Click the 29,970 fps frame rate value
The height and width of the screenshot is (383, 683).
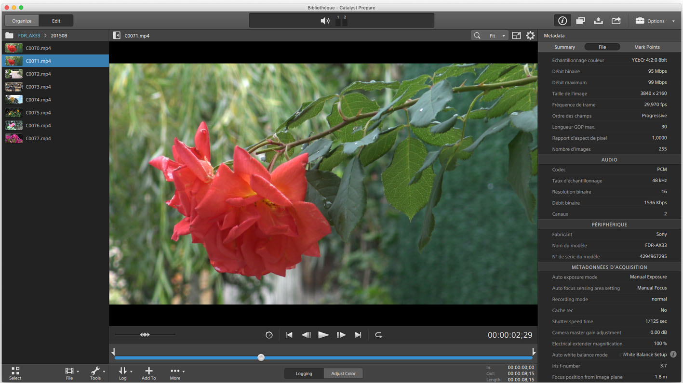656,105
